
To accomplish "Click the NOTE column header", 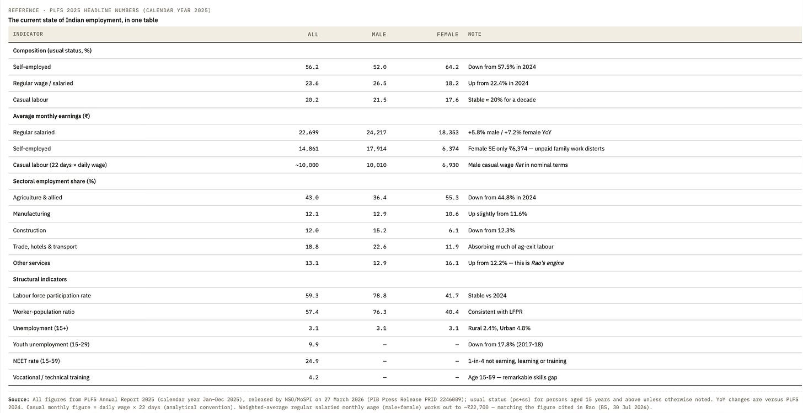I will click(475, 34).
